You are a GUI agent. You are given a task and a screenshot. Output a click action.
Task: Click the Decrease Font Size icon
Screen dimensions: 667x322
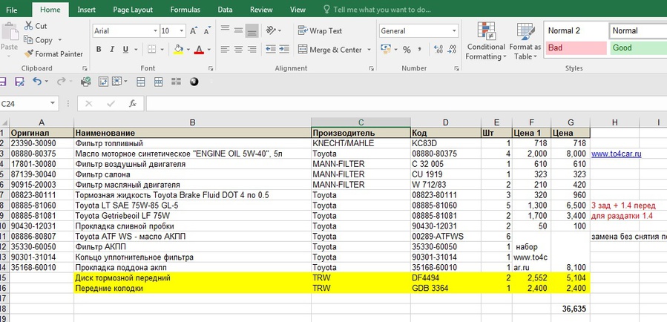[207, 30]
